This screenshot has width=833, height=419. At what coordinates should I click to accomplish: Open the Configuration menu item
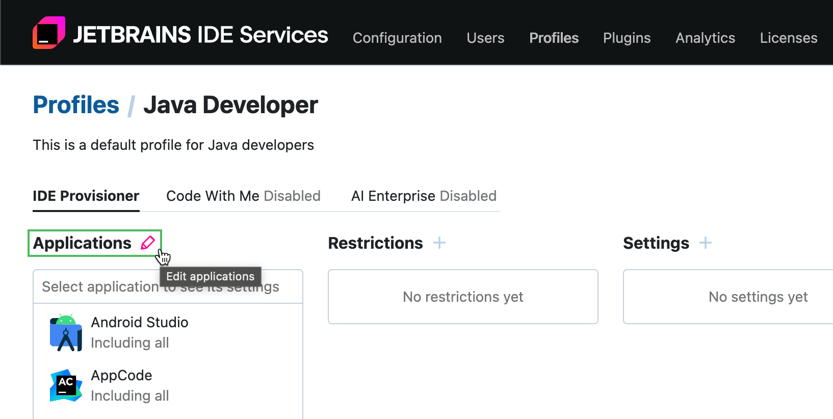point(397,38)
